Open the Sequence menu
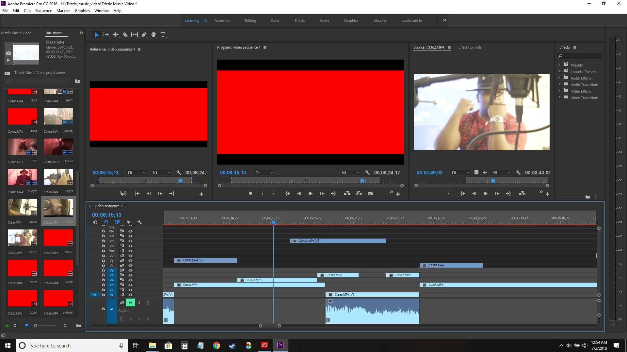 43,11
